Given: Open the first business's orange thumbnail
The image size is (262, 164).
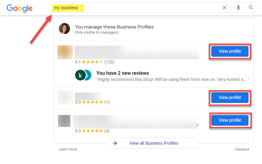Looking at the screenshot, I should coord(65,52).
